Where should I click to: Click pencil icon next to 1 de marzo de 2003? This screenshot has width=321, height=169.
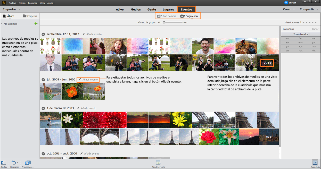(78, 108)
